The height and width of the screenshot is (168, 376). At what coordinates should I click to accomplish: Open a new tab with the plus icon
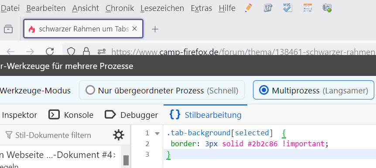pos(155,29)
